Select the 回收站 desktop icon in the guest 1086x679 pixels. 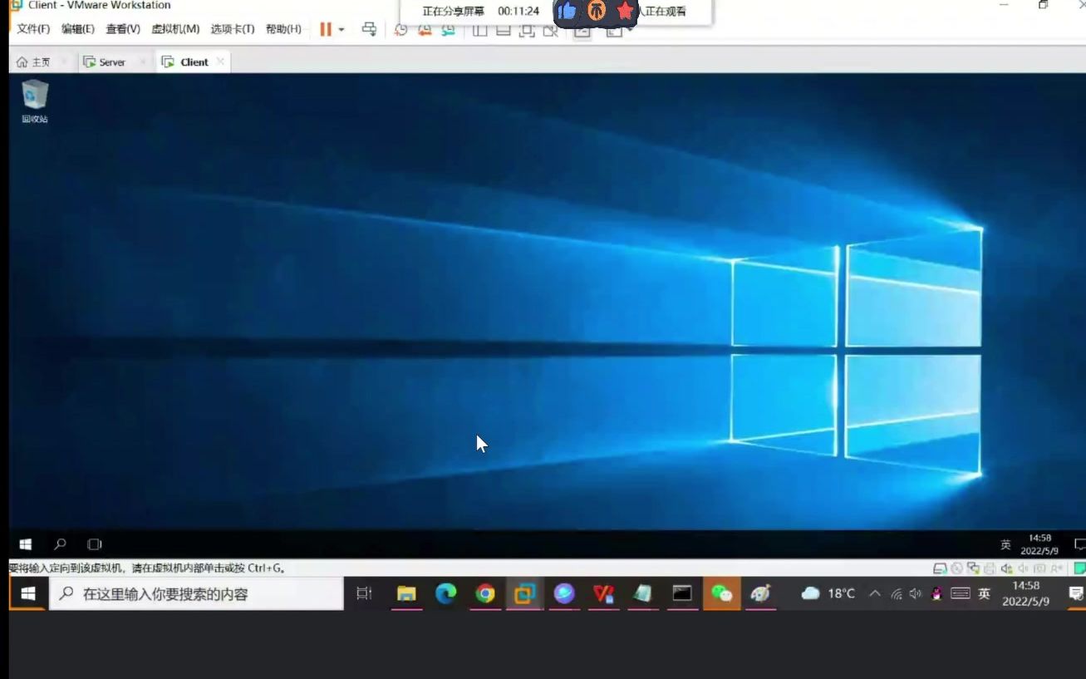[x=35, y=101]
